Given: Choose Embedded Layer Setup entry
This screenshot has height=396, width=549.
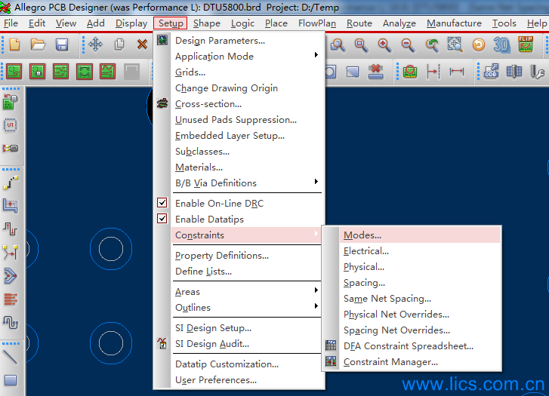Looking at the screenshot, I should coord(247,135).
